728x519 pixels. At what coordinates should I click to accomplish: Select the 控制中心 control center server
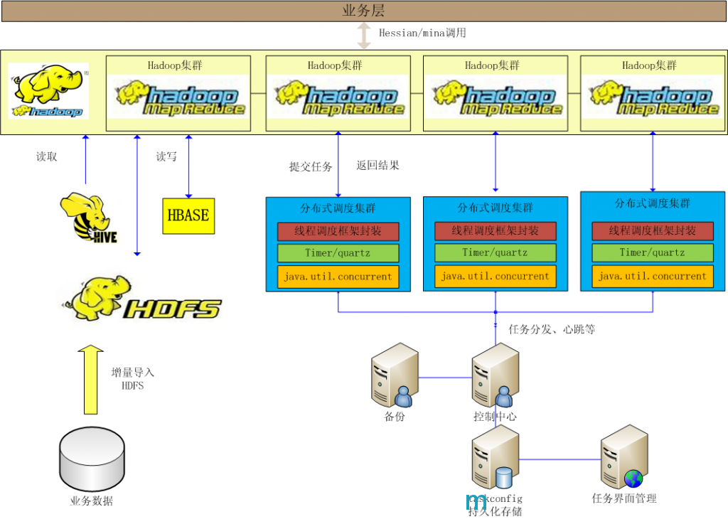(495, 376)
